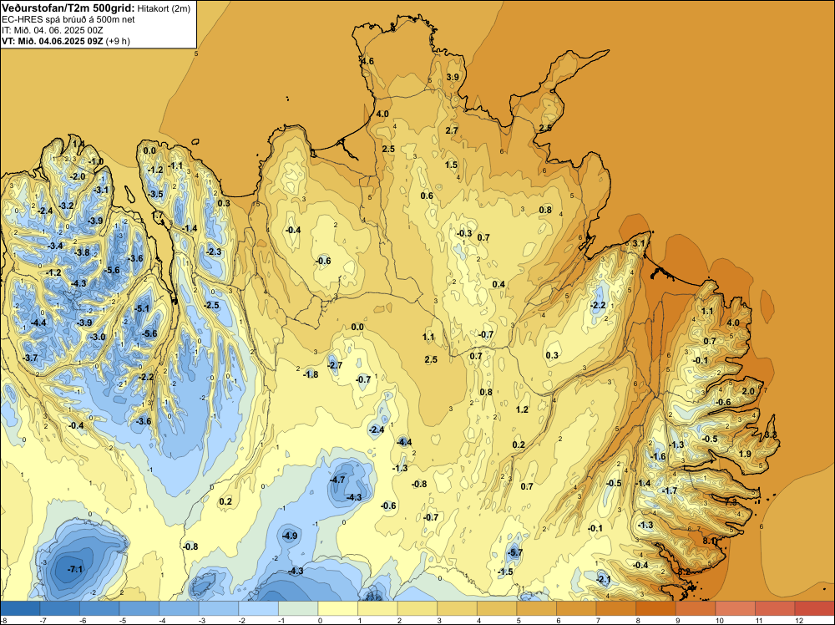Click the -3.1 temperature value
The image size is (835, 625).
point(101,190)
